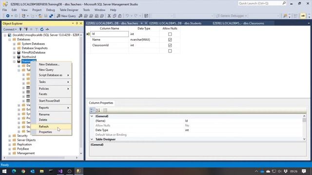Collapse the Databases folder node
Viewport: 312px width, 175px height.
[x=10, y=39]
